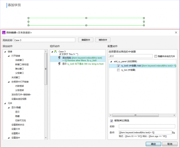The height and width of the screenshot is (148, 180).
Task: Select 切换可见性 action
Action: (x=21, y=121)
